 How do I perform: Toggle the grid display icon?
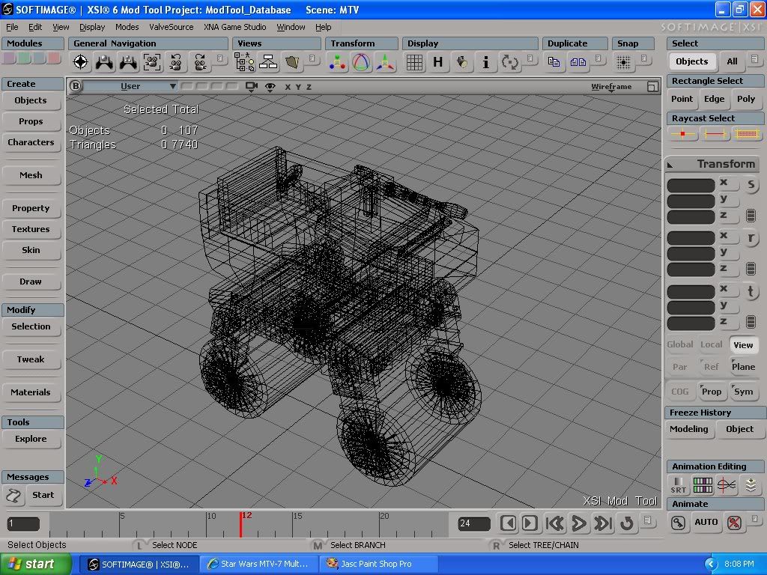click(414, 62)
